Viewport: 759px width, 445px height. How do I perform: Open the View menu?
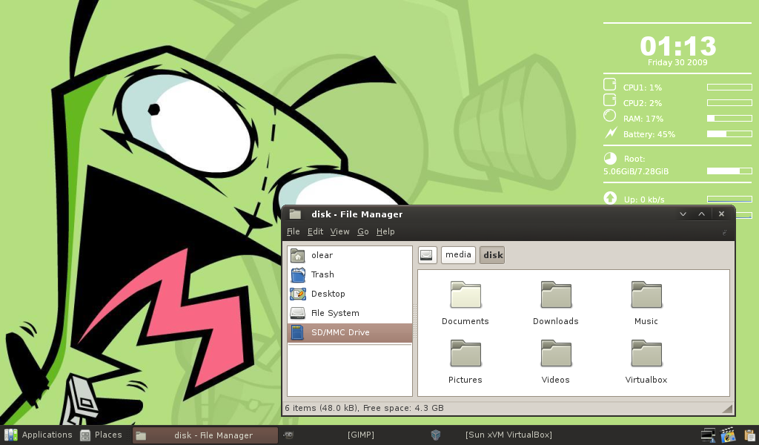click(339, 232)
